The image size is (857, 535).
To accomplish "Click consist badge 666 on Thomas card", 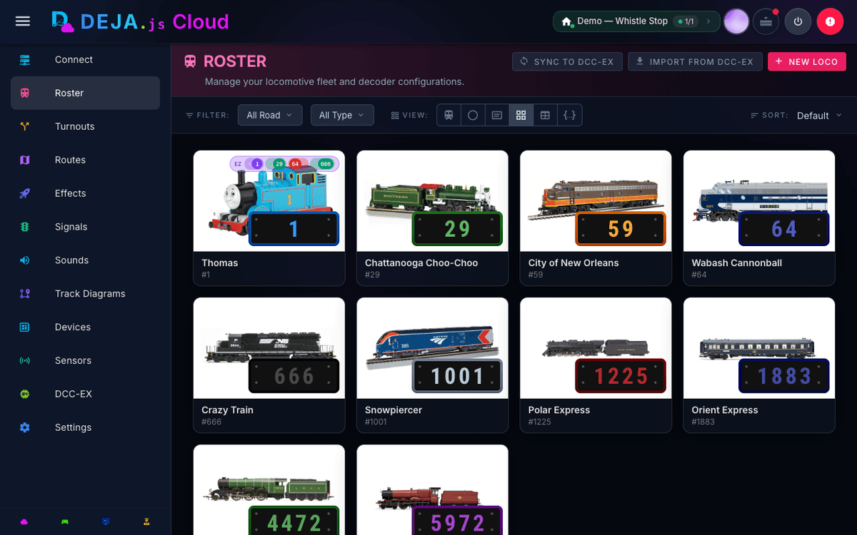I will (326, 164).
